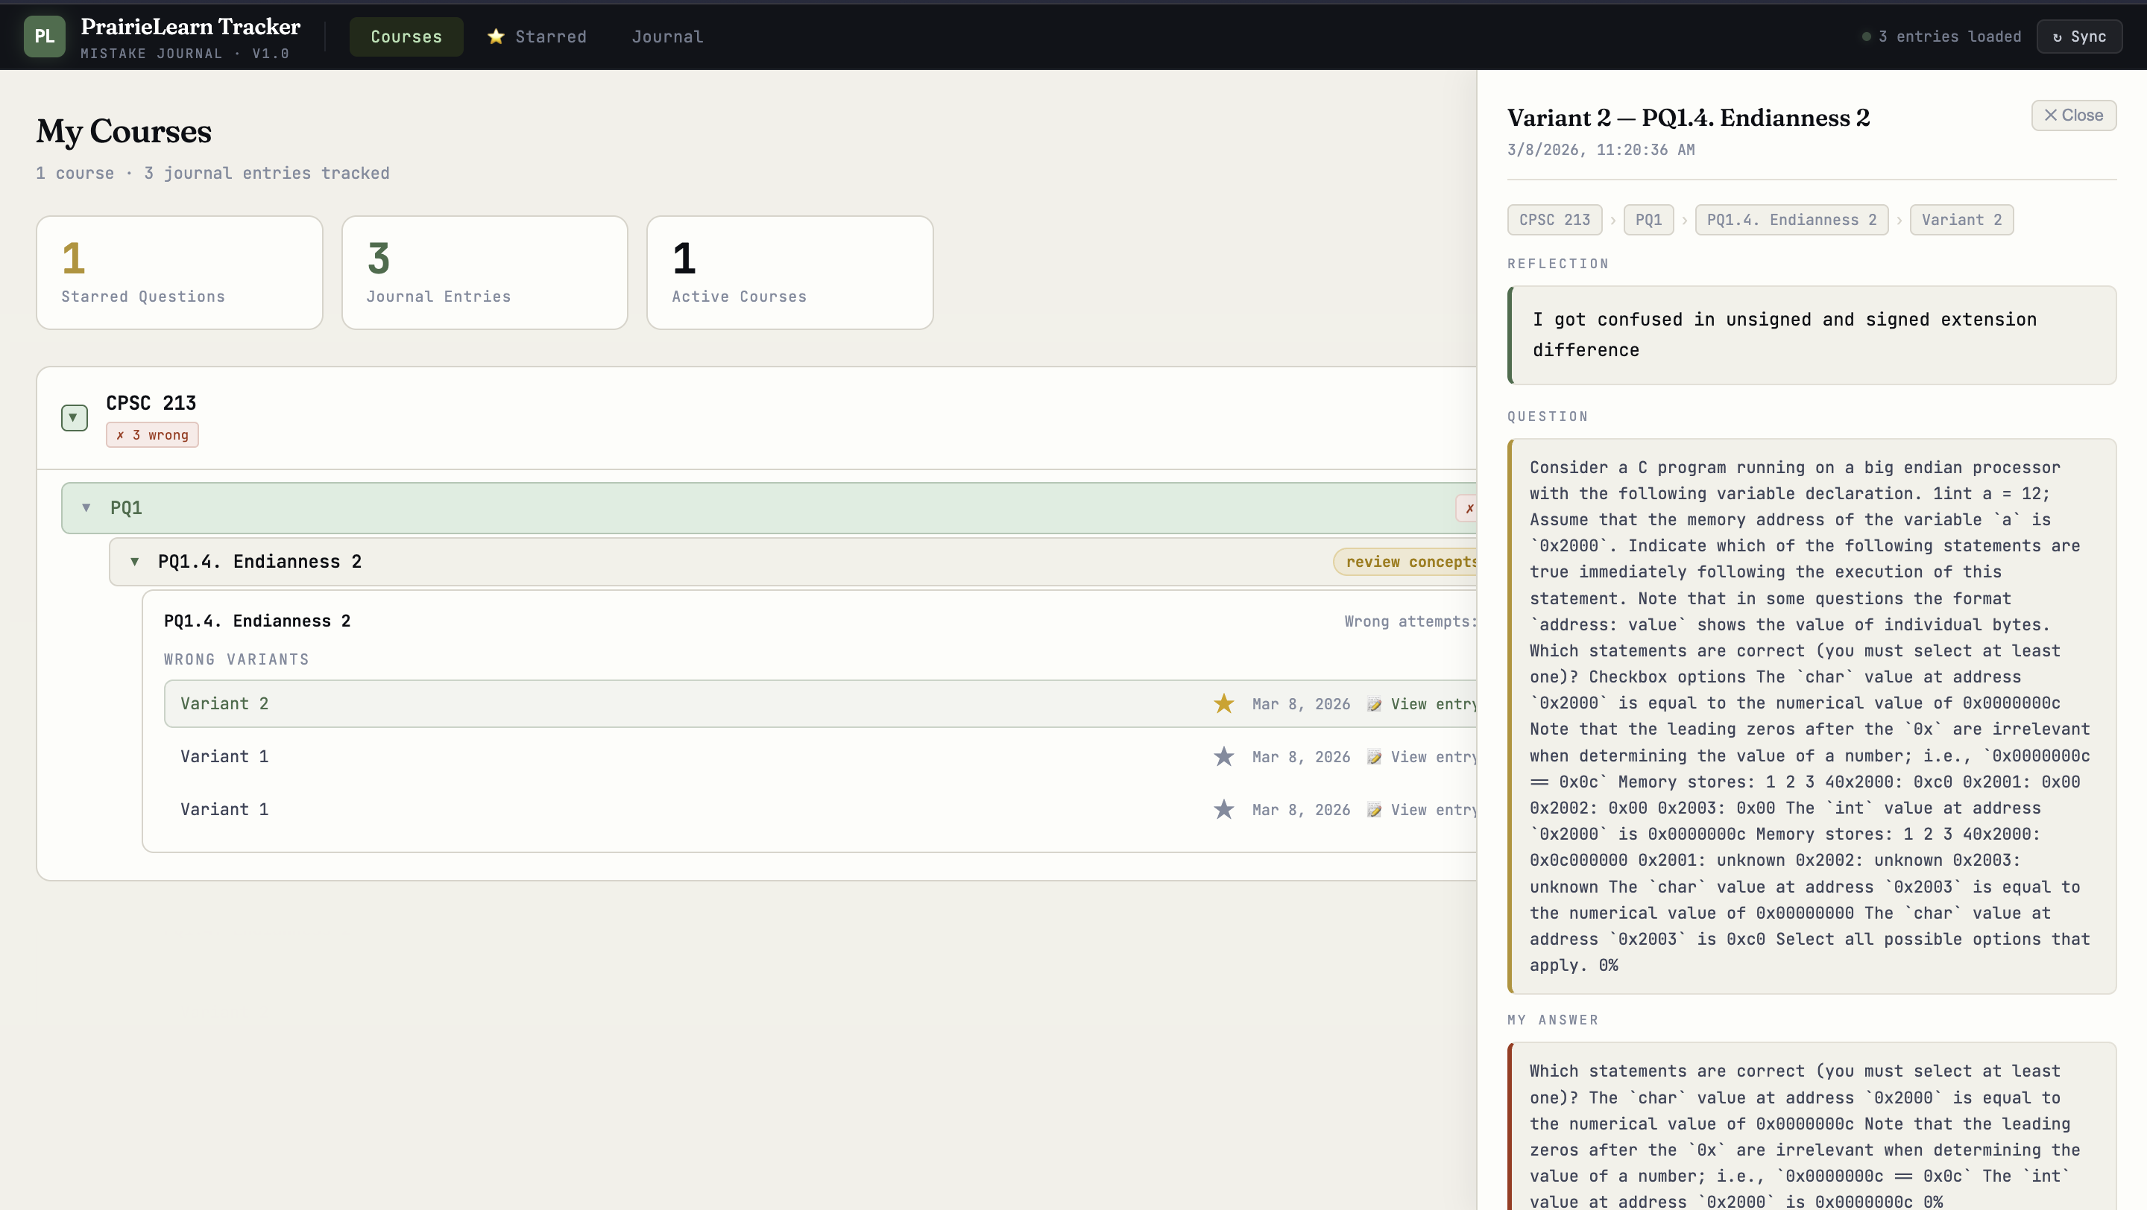
Task: Click the red x badge on the PQ1 row
Action: click(1469, 508)
